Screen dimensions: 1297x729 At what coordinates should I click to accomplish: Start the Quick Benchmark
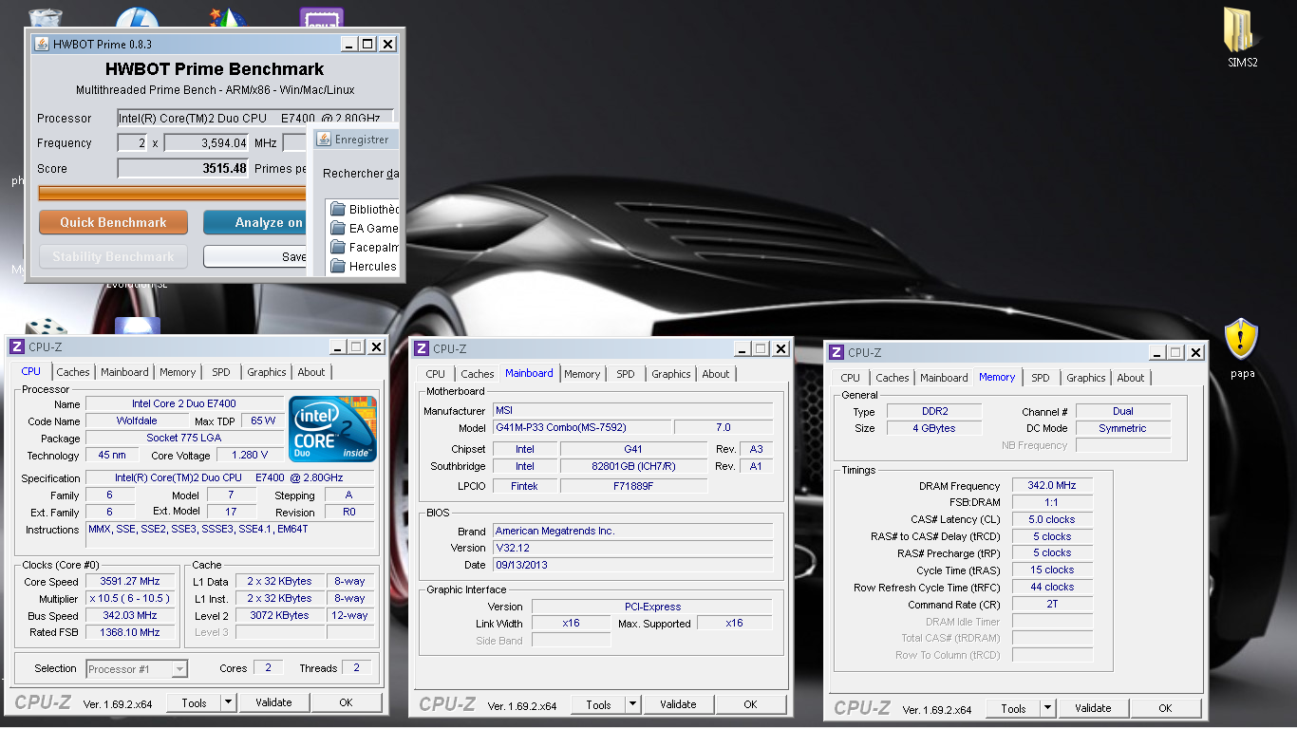pyautogui.click(x=113, y=222)
